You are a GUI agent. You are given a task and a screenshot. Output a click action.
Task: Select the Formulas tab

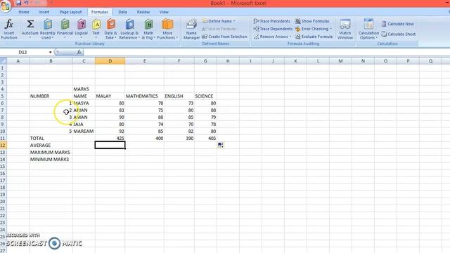point(100,12)
